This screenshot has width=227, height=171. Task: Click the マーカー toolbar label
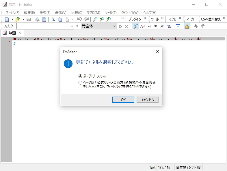tap(191, 19)
